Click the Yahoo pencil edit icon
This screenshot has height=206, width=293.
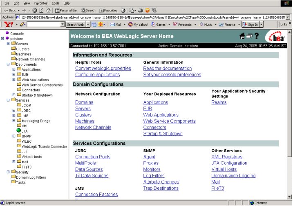22,24
